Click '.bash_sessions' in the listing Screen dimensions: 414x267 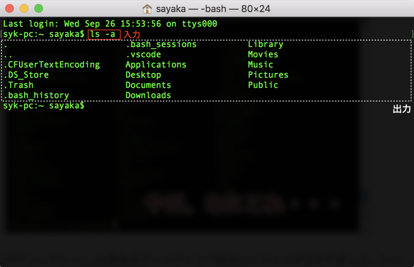(161, 44)
